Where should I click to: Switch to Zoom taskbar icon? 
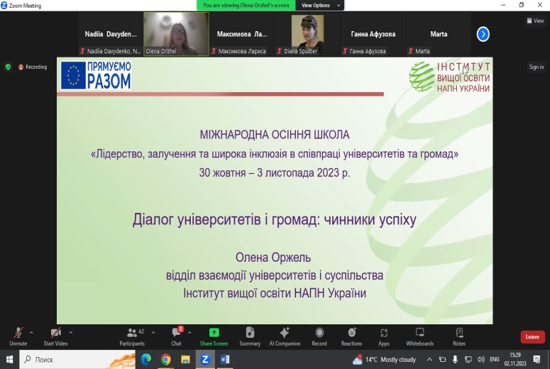pos(205,360)
